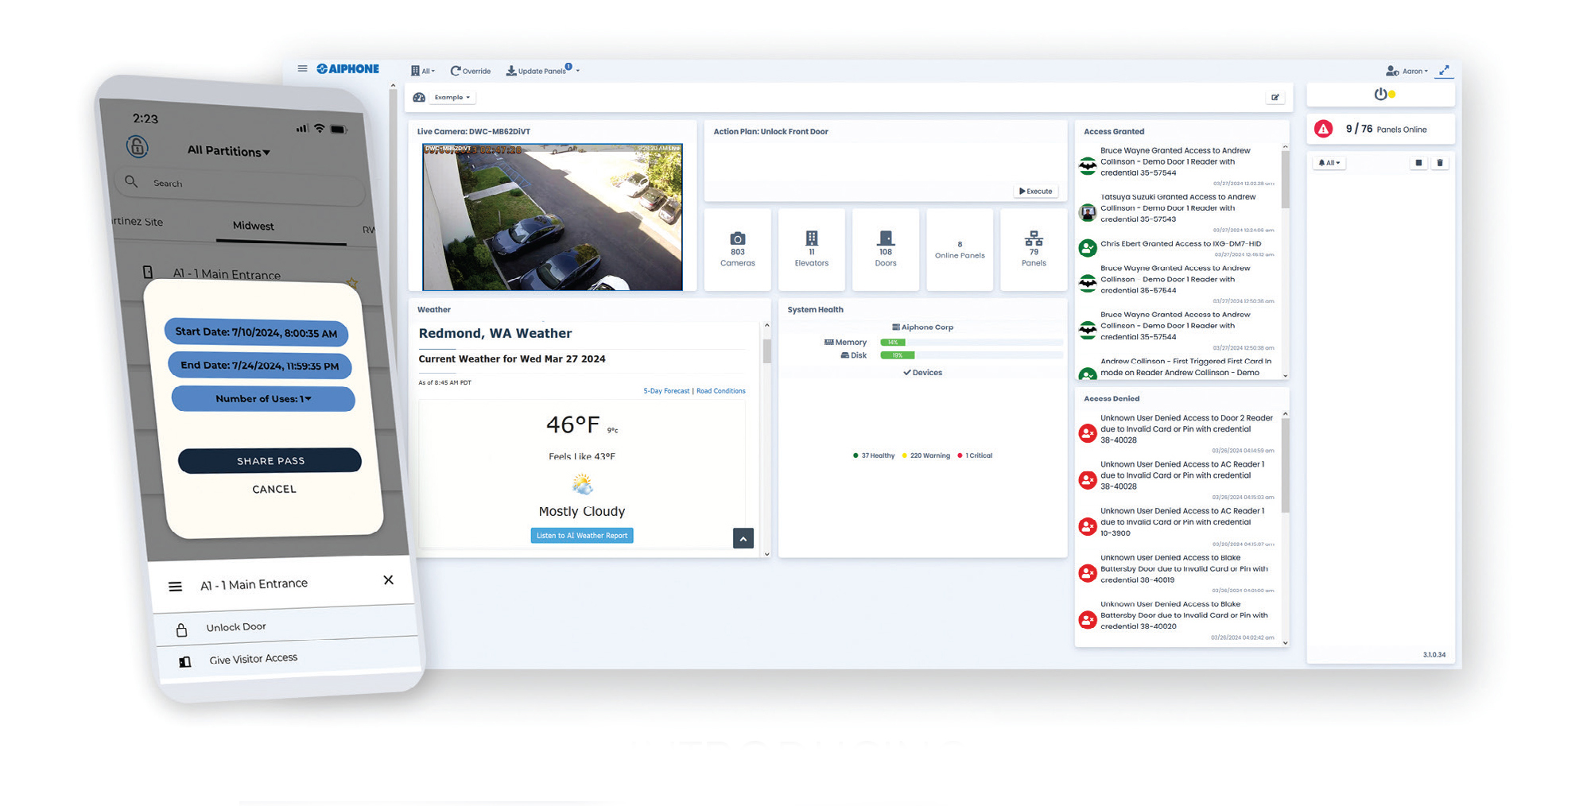Open the Panels network icon tile

coord(1034,238)
